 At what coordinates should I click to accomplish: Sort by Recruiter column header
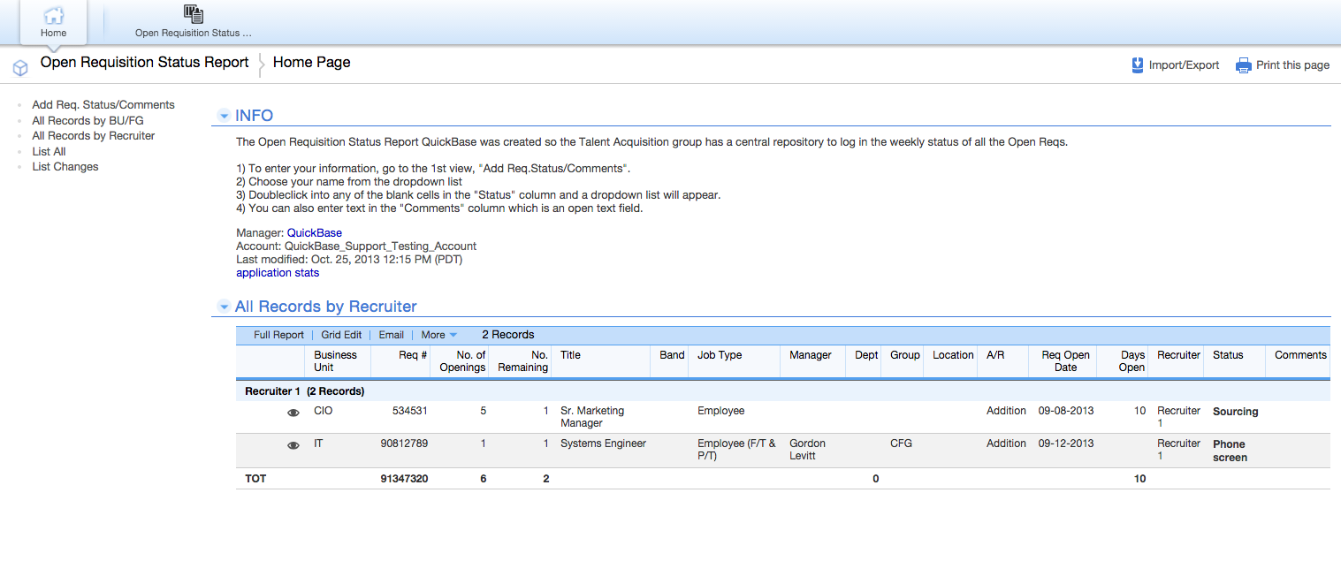(1178, 355)
